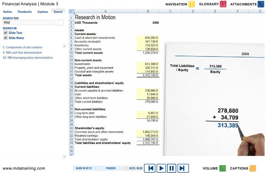
Task: Open the Attachments icon
Action: point(262,4)
